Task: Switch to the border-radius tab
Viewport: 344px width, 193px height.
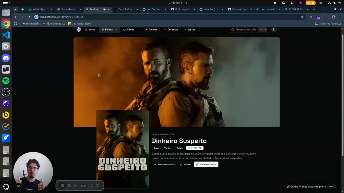Action: point(268,9)
